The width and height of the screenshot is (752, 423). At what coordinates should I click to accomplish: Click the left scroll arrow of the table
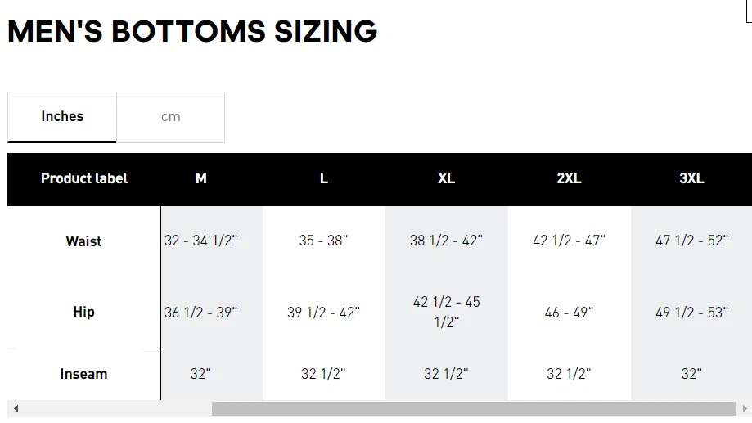16,408
